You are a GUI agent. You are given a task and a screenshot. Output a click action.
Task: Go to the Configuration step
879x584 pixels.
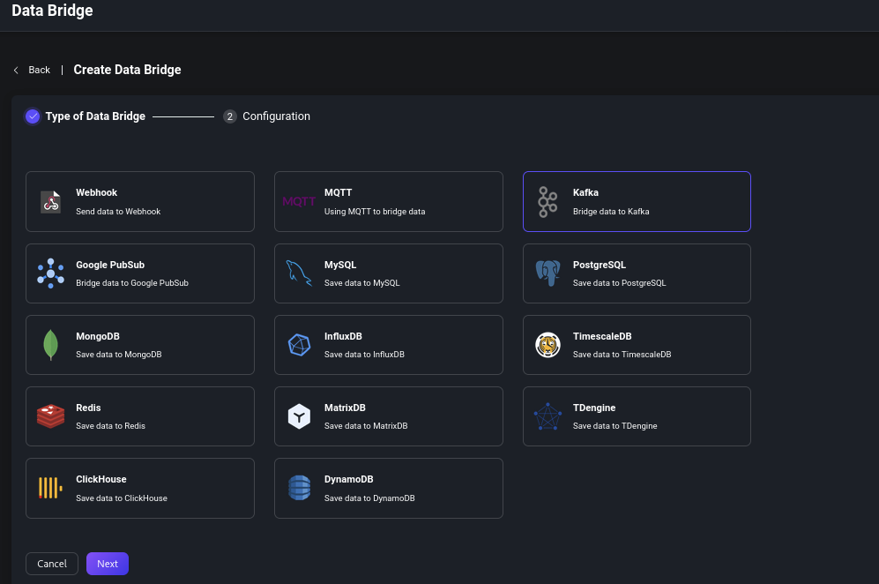[275, 116]
